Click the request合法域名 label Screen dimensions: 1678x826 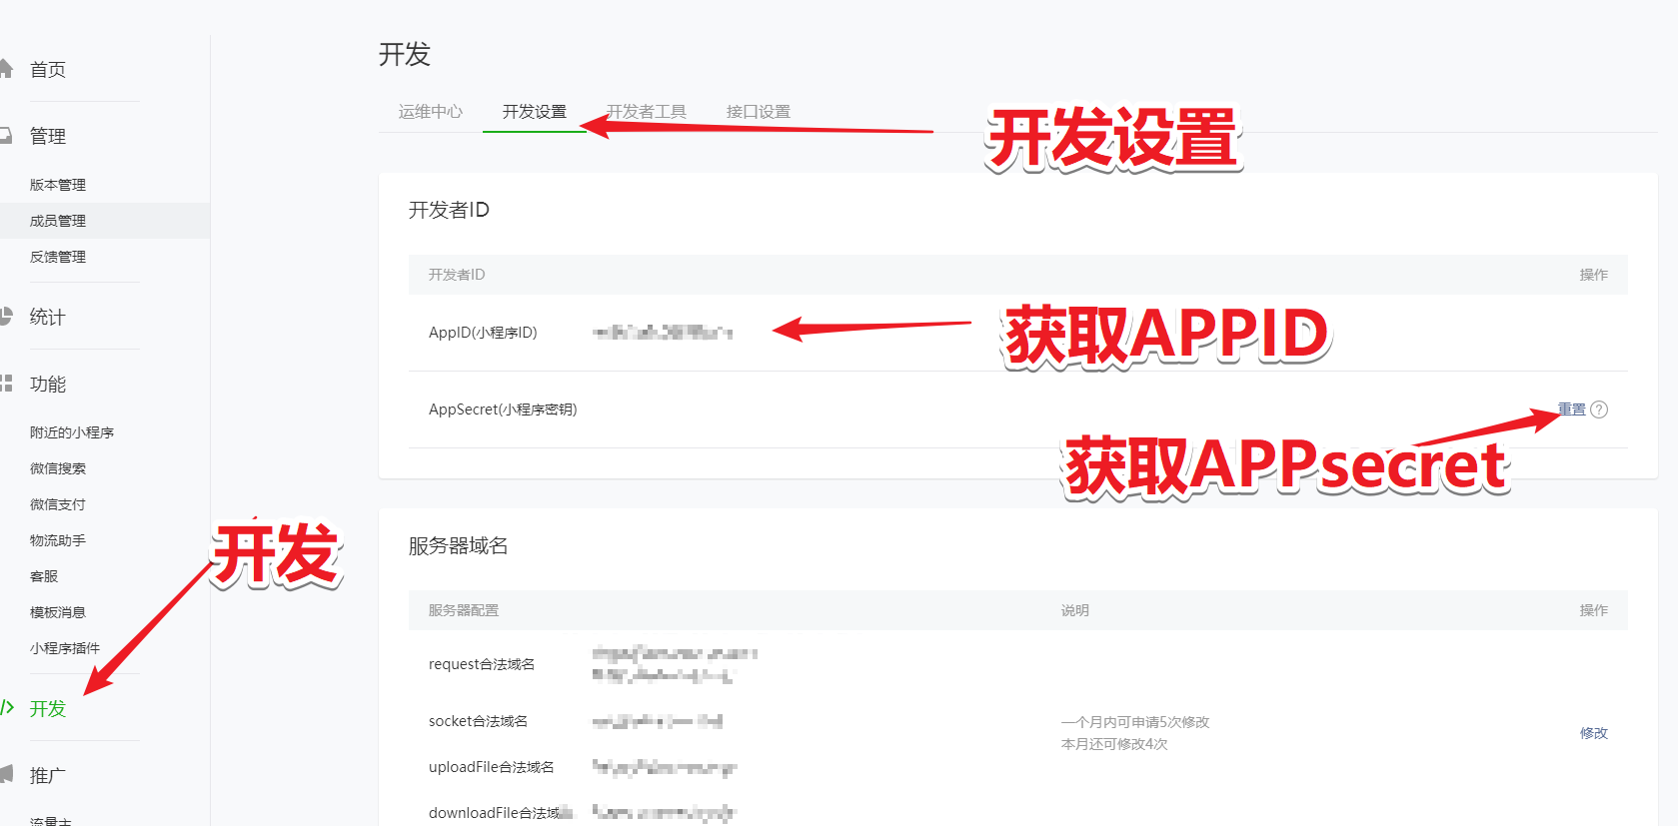[482, 664]
